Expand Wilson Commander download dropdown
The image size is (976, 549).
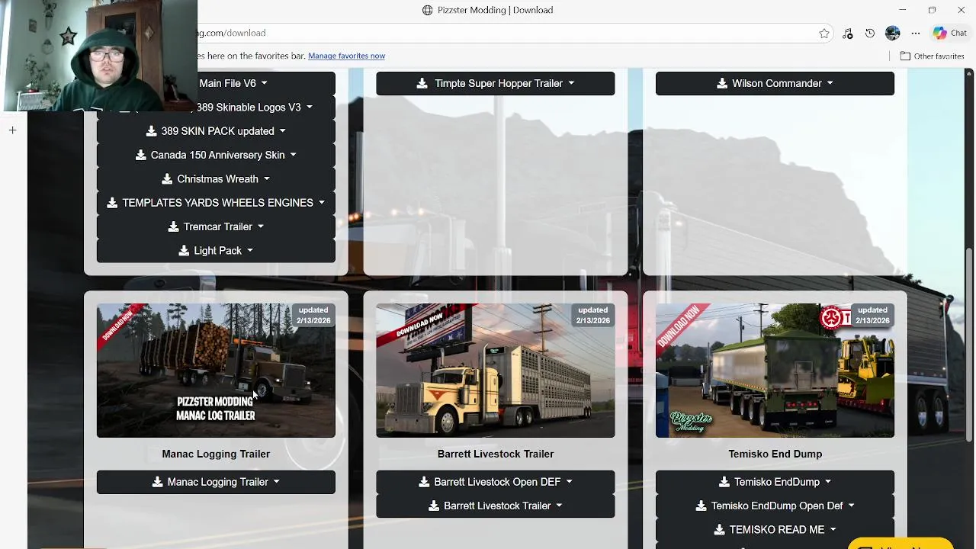pyautogui.click(x=775, y=83)
